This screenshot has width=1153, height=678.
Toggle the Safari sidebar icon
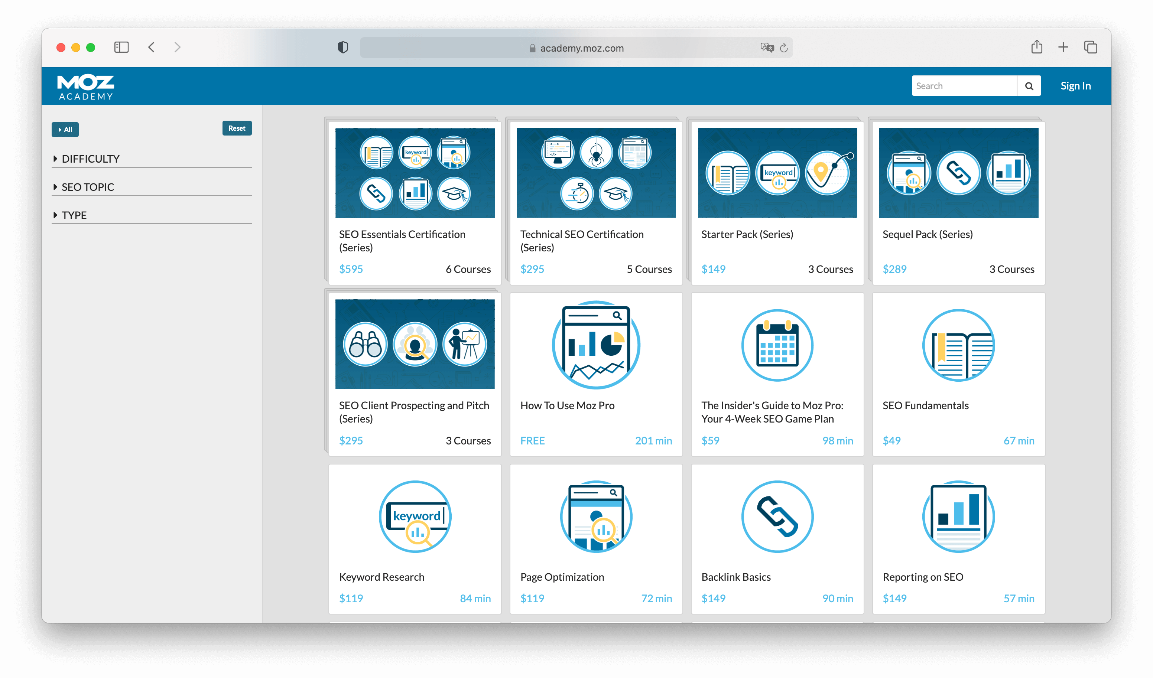121,47
